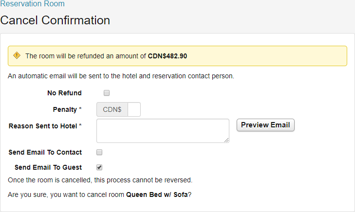Click the Penalty field label
Image resolution: width=355 pixels, height=212 pixels.
coord(65,109)
